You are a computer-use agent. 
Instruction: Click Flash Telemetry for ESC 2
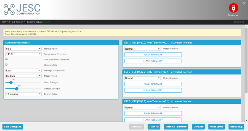pos(153,90)
